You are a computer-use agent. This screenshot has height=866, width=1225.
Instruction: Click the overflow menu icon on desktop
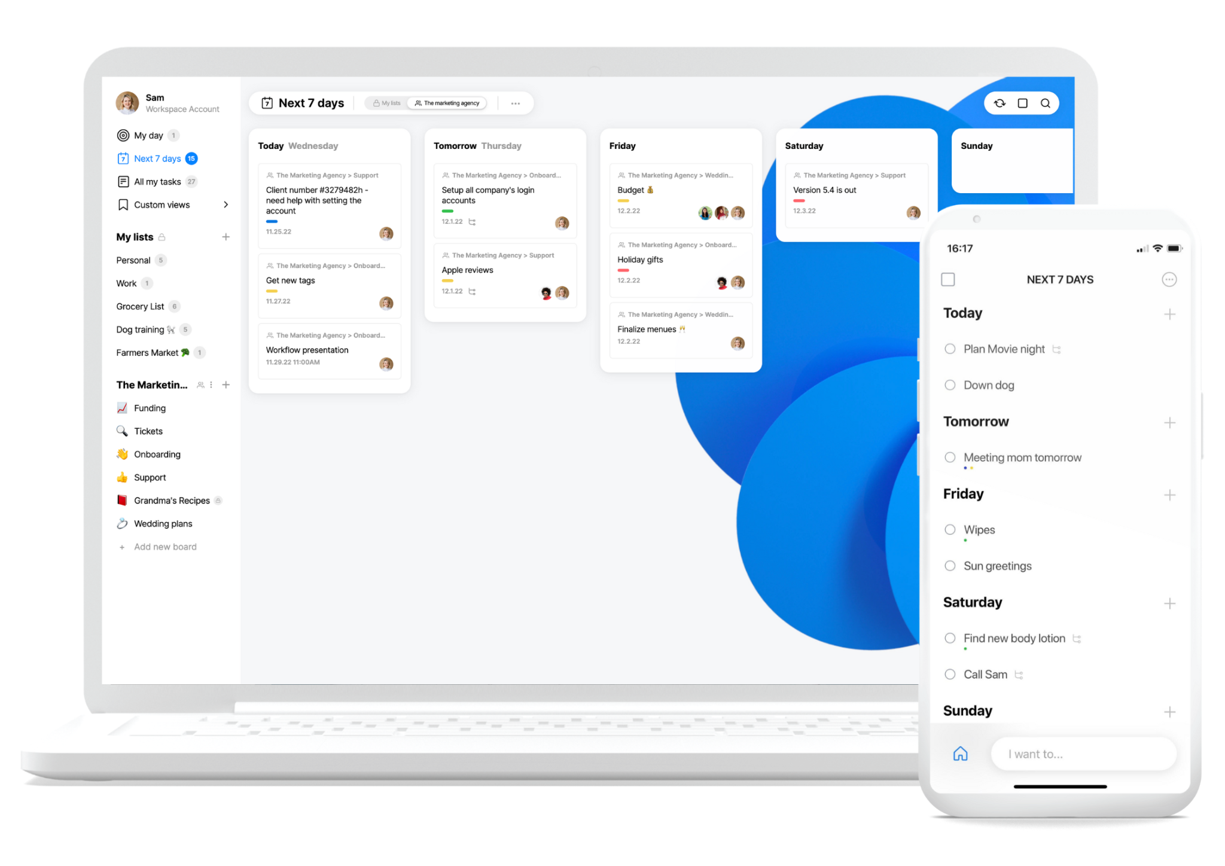517,104
